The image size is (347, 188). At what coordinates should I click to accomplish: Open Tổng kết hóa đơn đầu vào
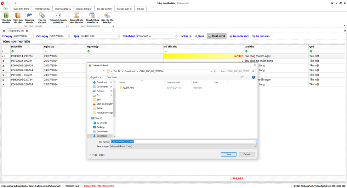(76, 18)
